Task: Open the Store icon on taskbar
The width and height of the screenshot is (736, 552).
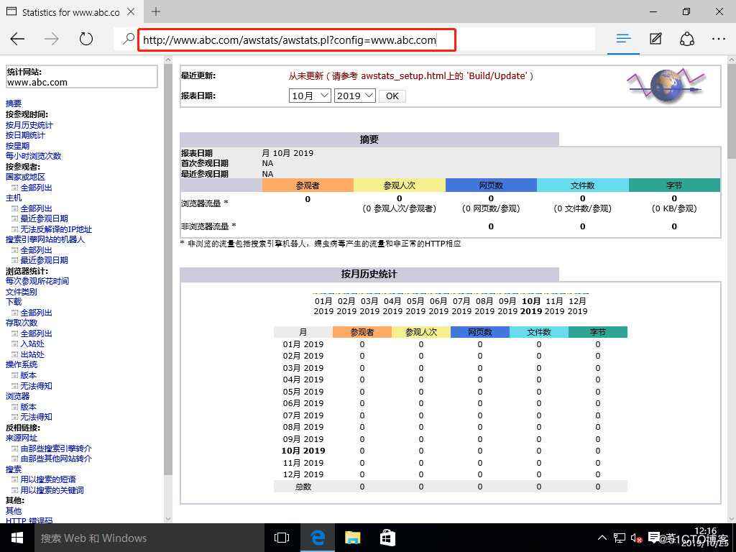Action: [x=387, y=538]
